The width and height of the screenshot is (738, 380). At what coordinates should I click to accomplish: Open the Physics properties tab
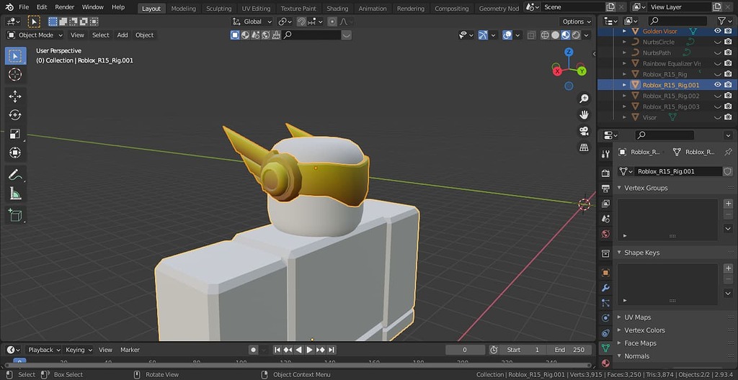click(605, 318)
